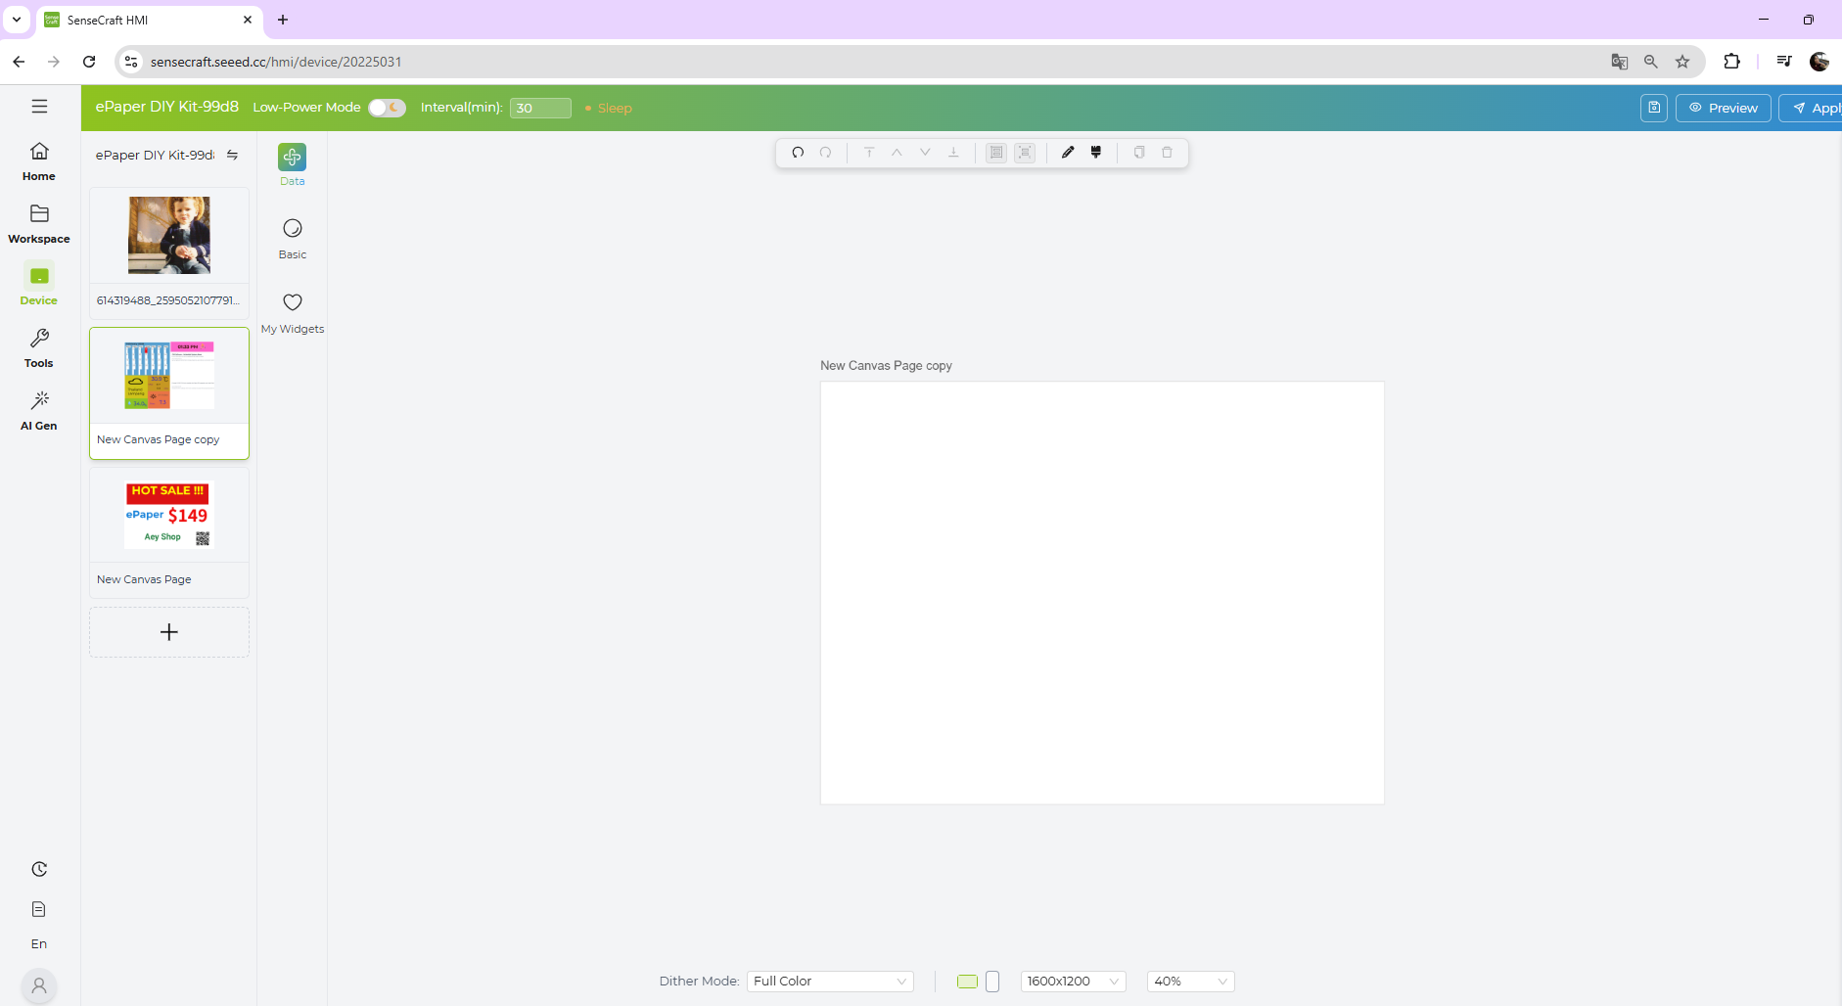Click the undo arrow in canvas toolbar
The image size is (1842, 1006).
click(798, 153)
